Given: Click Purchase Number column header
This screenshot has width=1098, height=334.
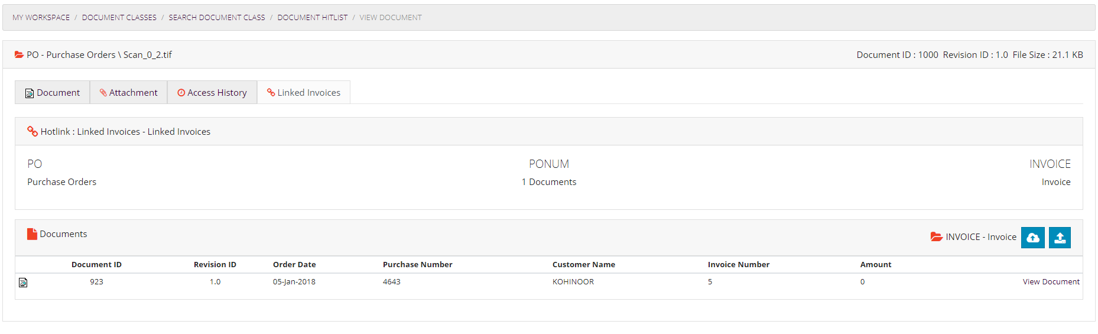Looking at the screenshot, I should click(x=417, y=265).
